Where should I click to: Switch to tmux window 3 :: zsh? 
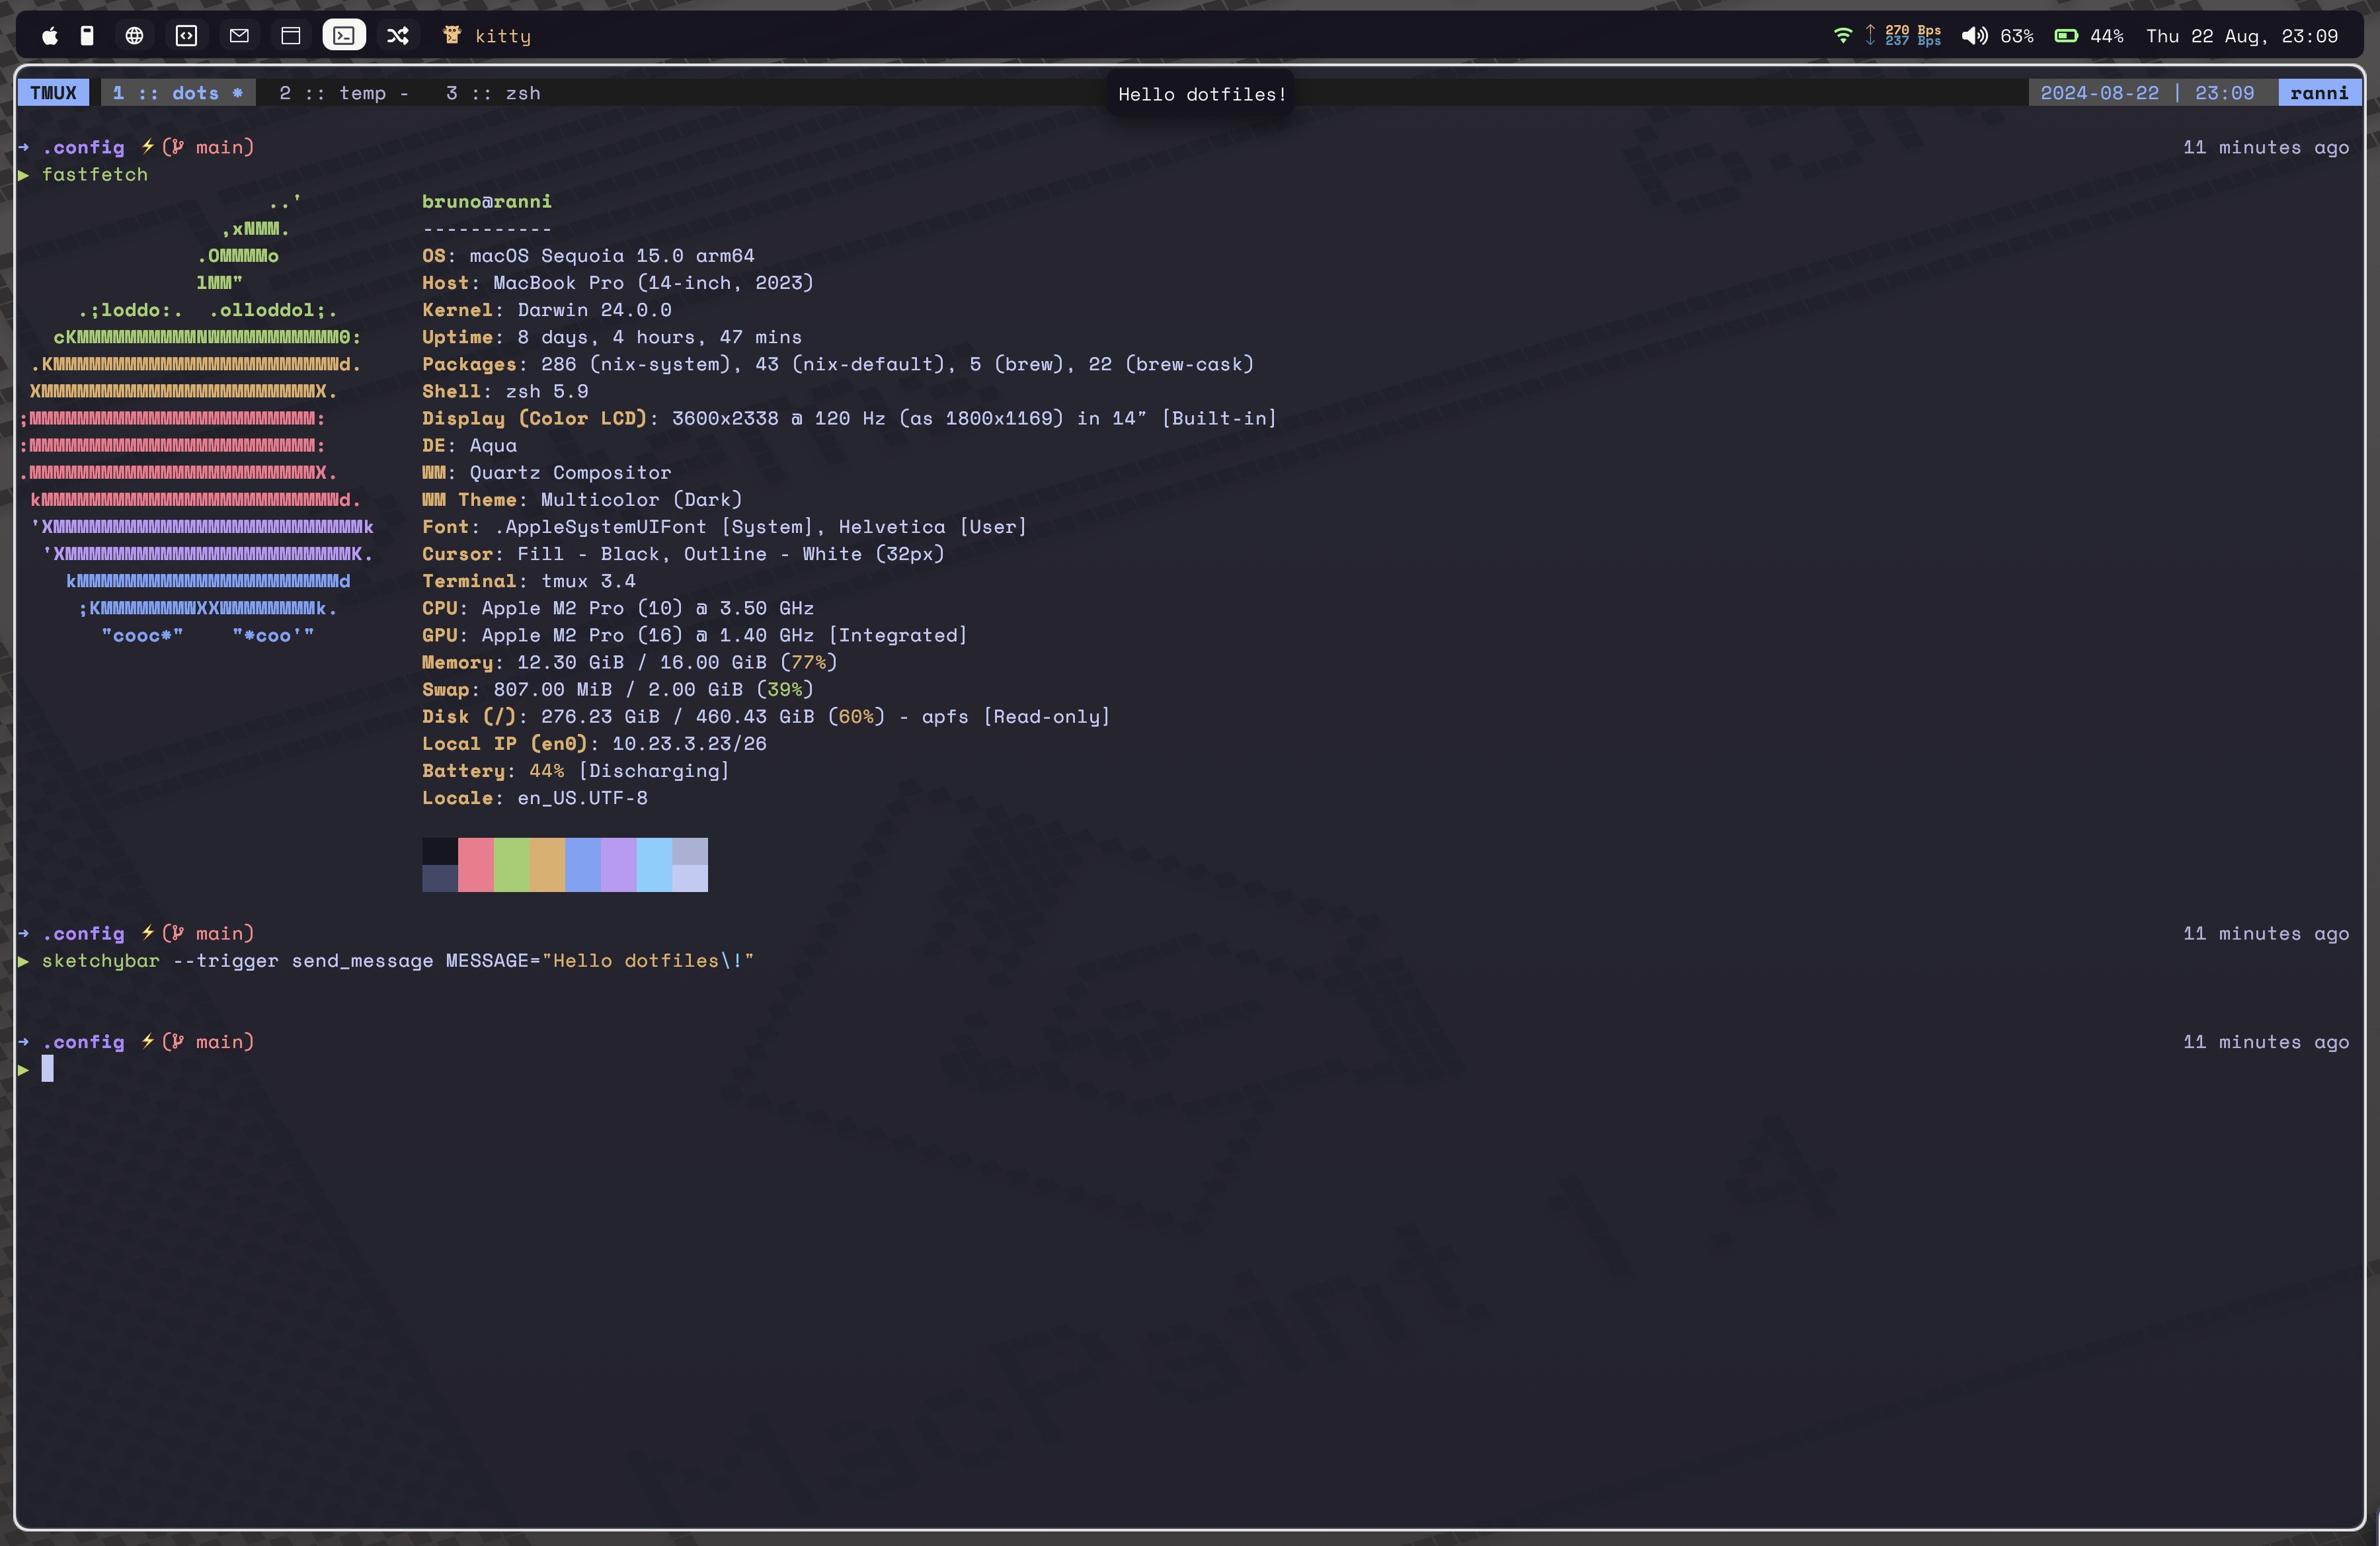493,93
